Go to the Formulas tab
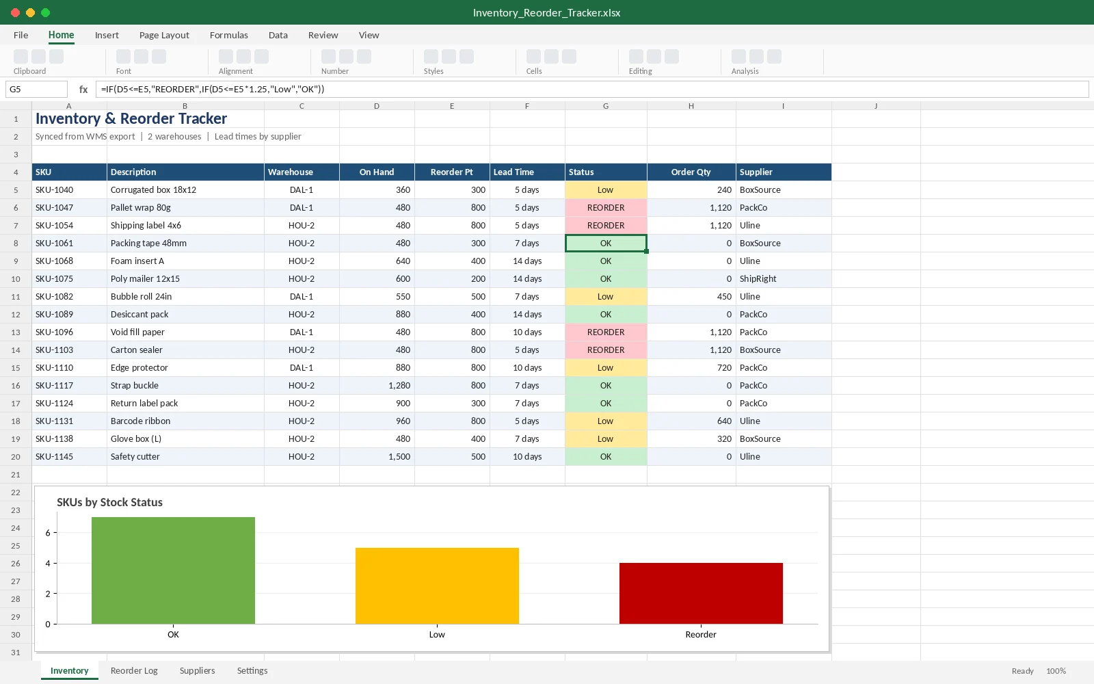The image size is (1094, 684). pyautogui.click(x=229, y=35)
